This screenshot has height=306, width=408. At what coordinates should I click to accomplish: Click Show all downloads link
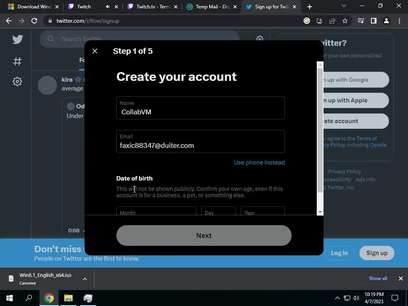point(378,279)
